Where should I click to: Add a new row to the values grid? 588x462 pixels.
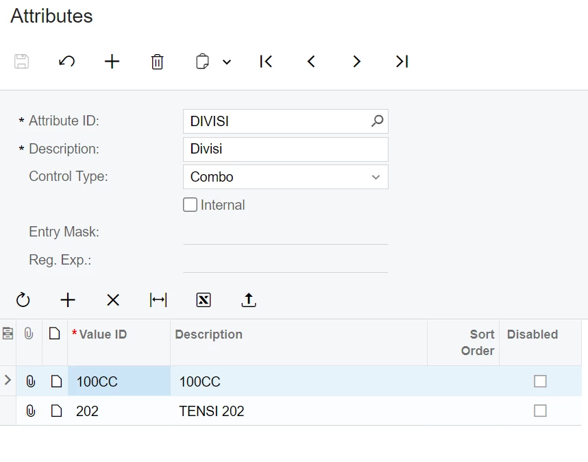(x=68, y=300)
